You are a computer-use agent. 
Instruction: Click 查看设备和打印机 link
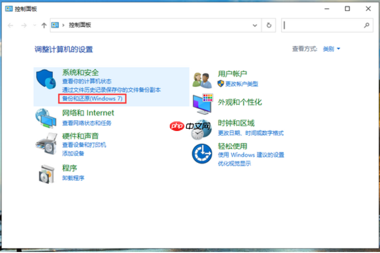[84, 145]
